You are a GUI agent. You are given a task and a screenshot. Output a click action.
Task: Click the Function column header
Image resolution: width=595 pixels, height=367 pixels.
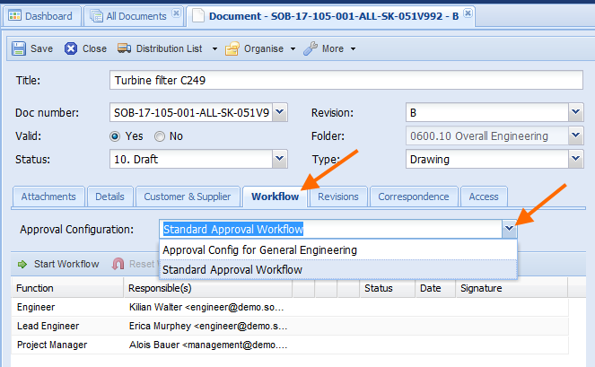click(x=67, y=288)
